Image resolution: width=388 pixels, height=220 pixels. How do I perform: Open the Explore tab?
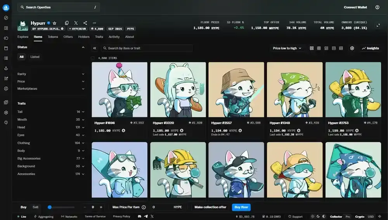(x=23, y=37)
